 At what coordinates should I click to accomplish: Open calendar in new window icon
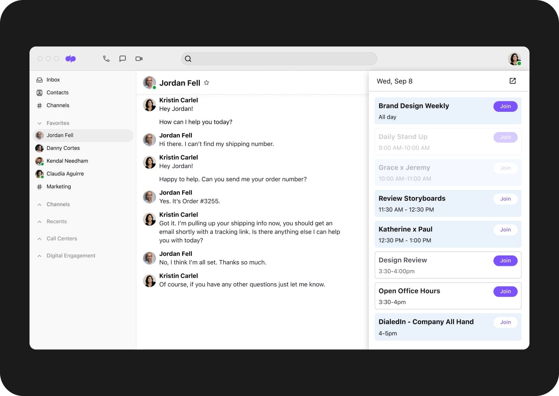tap(512, 81)
